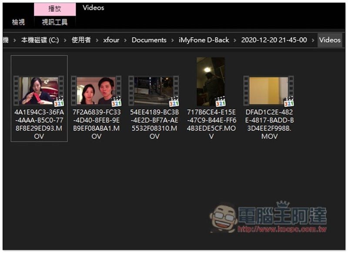
Task: Navigate to Documents in breadcrumb
Action: 149,40
